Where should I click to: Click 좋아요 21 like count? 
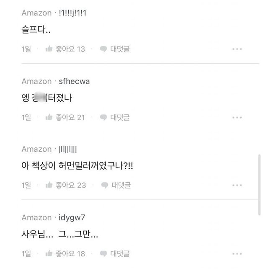pyautogui.click(x=70, y=117)
